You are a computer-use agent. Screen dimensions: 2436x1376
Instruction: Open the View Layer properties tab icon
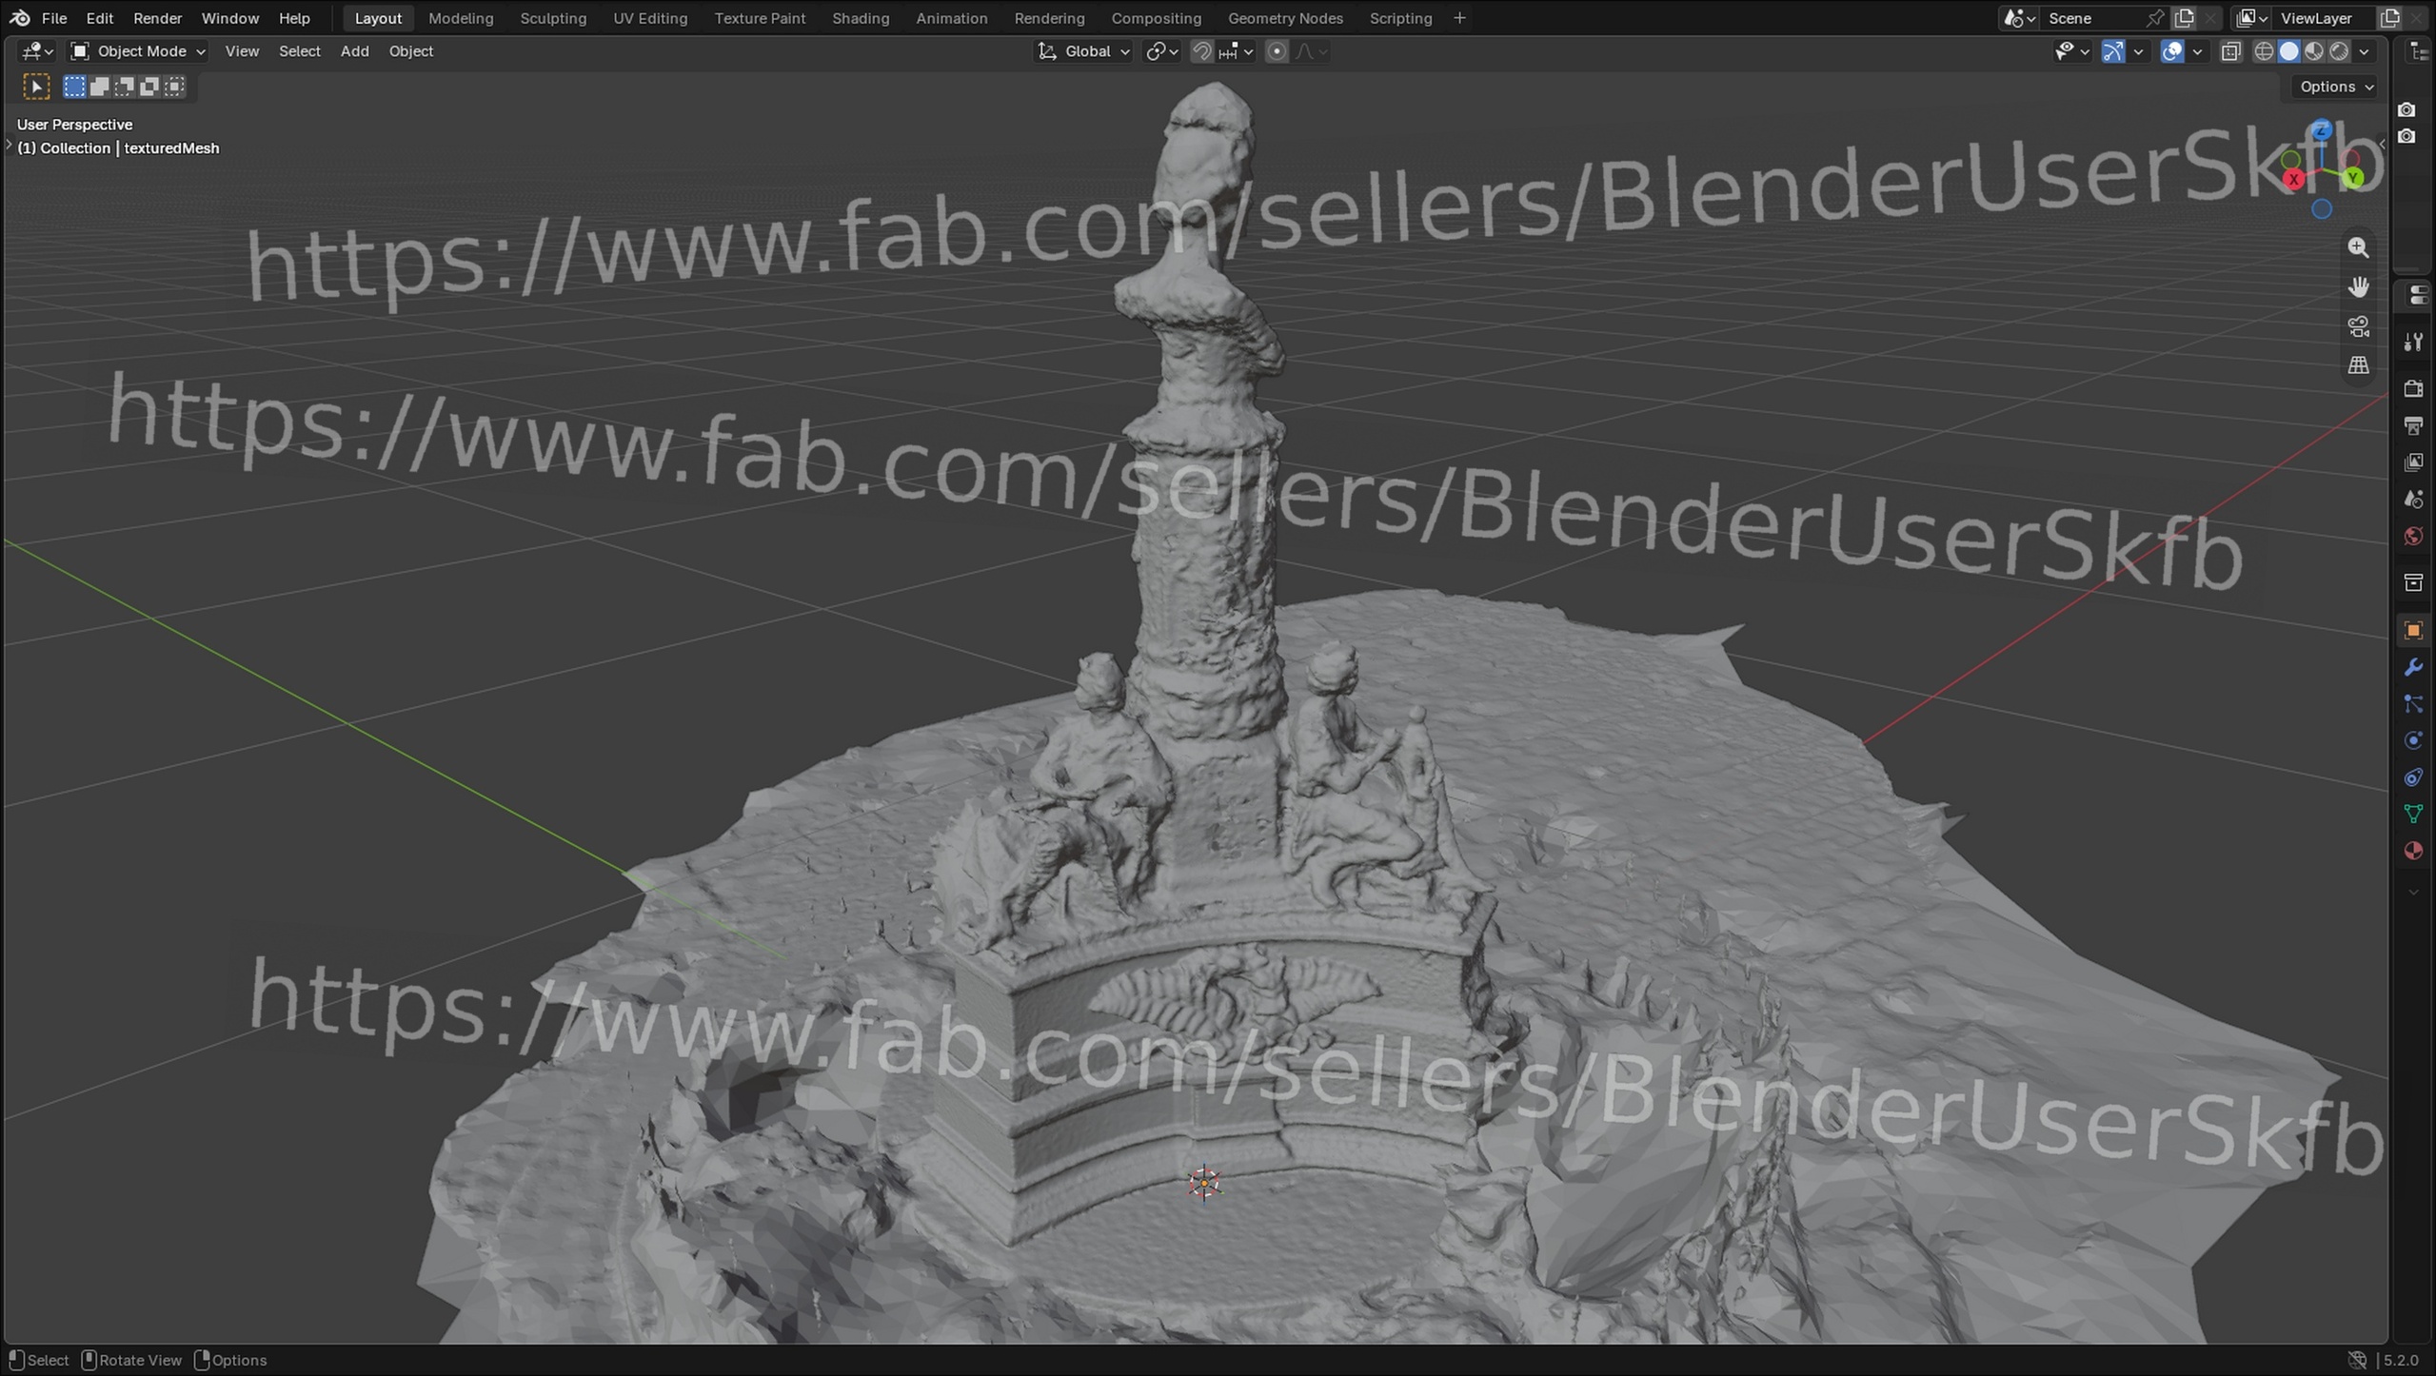tap(2412, 462)
